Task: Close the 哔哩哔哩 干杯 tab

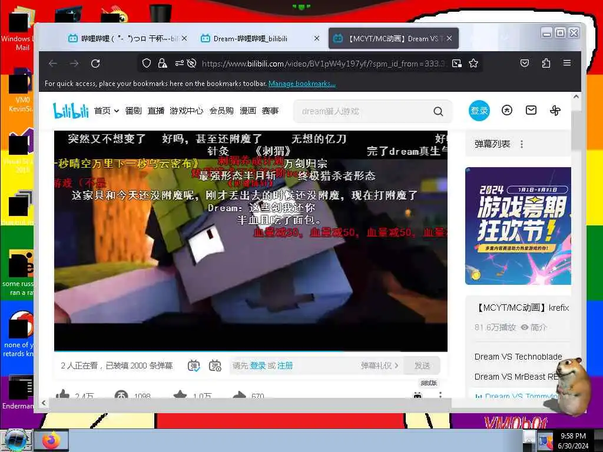Action: 184,38
